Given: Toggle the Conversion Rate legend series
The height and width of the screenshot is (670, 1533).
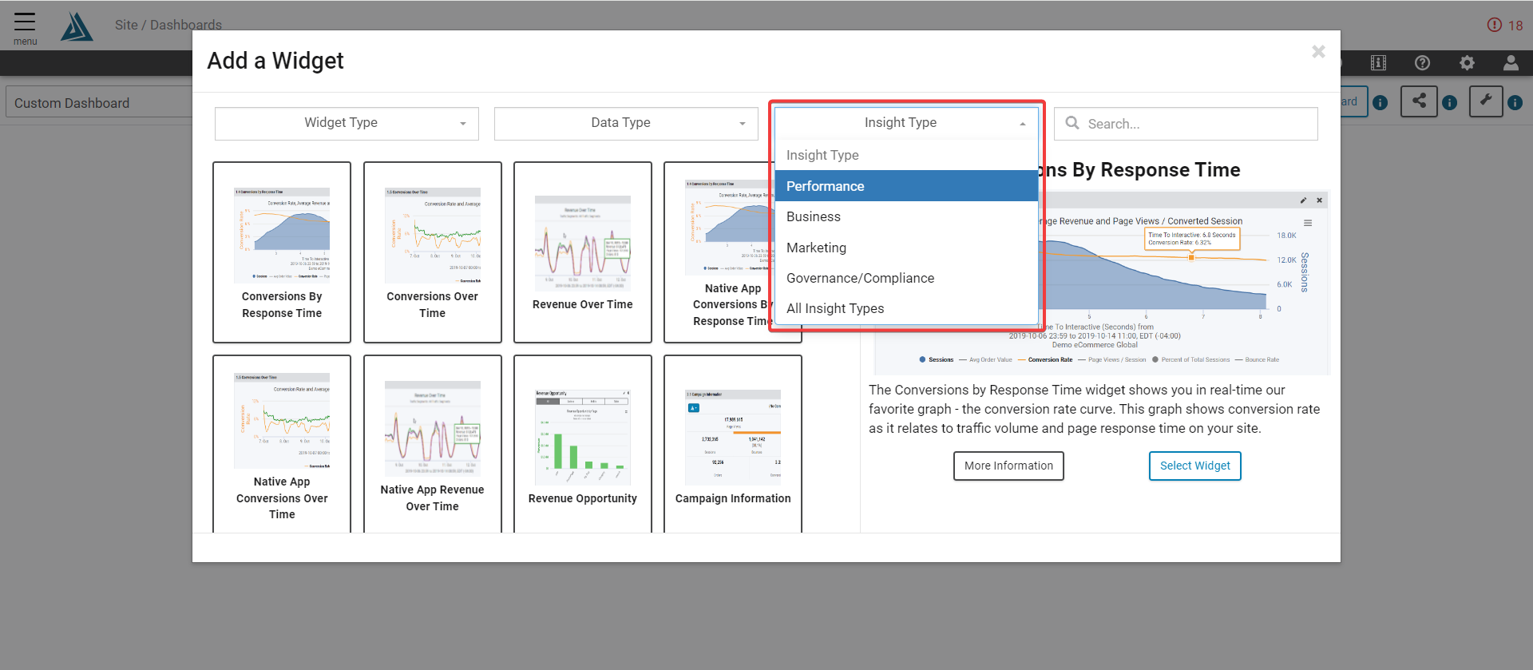Looking at the screenshot, I should [1045, 360].
